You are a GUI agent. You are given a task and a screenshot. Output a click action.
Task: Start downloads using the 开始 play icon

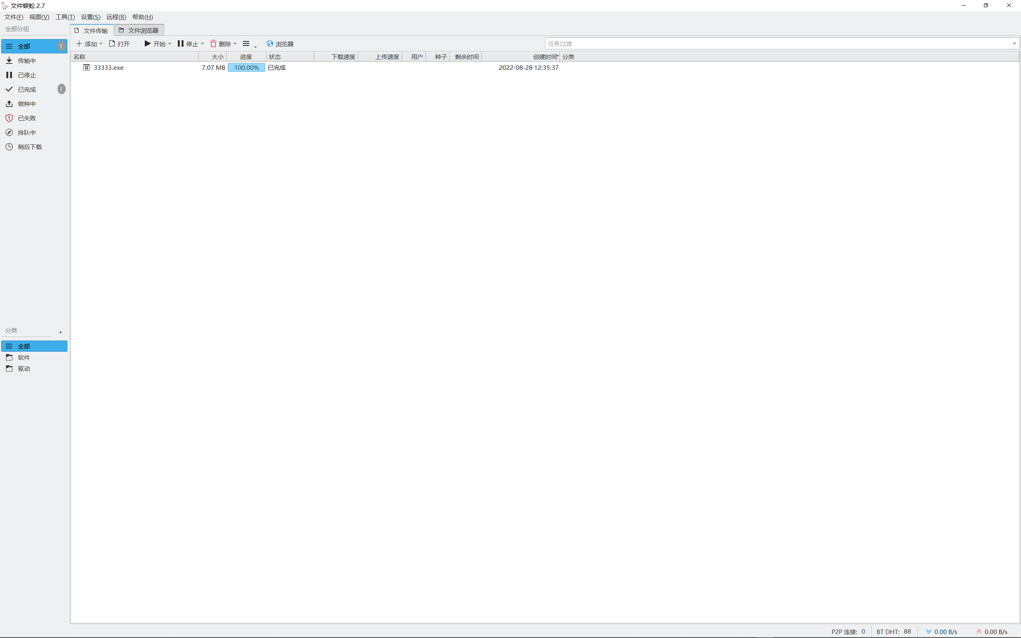147,43
